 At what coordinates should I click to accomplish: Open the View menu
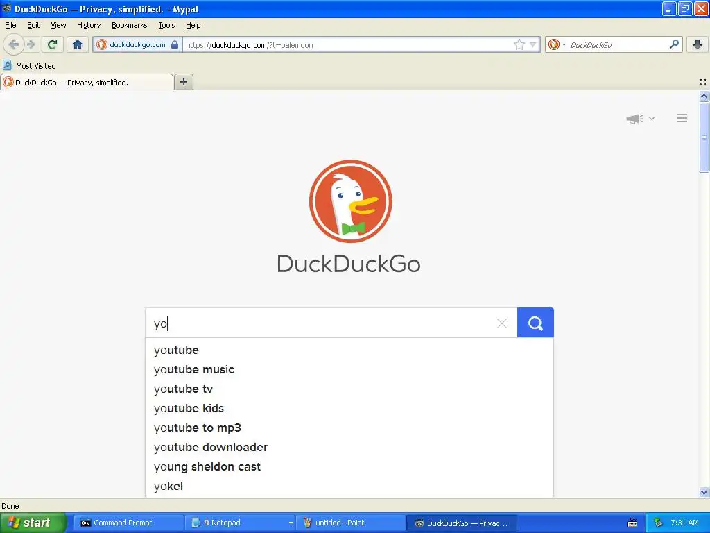pos(58,25)
